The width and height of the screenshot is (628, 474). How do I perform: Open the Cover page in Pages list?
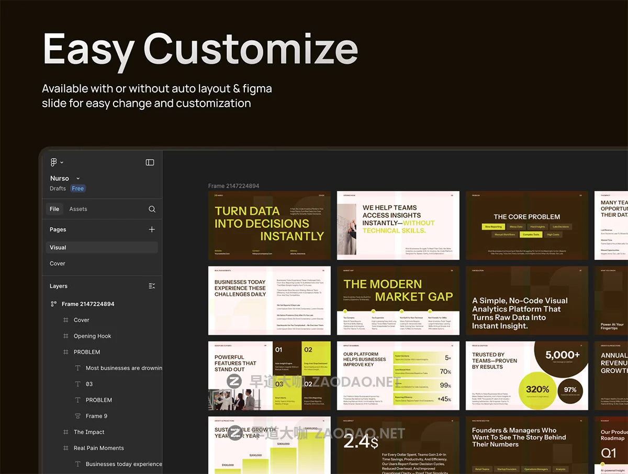[x=58, y=263]
